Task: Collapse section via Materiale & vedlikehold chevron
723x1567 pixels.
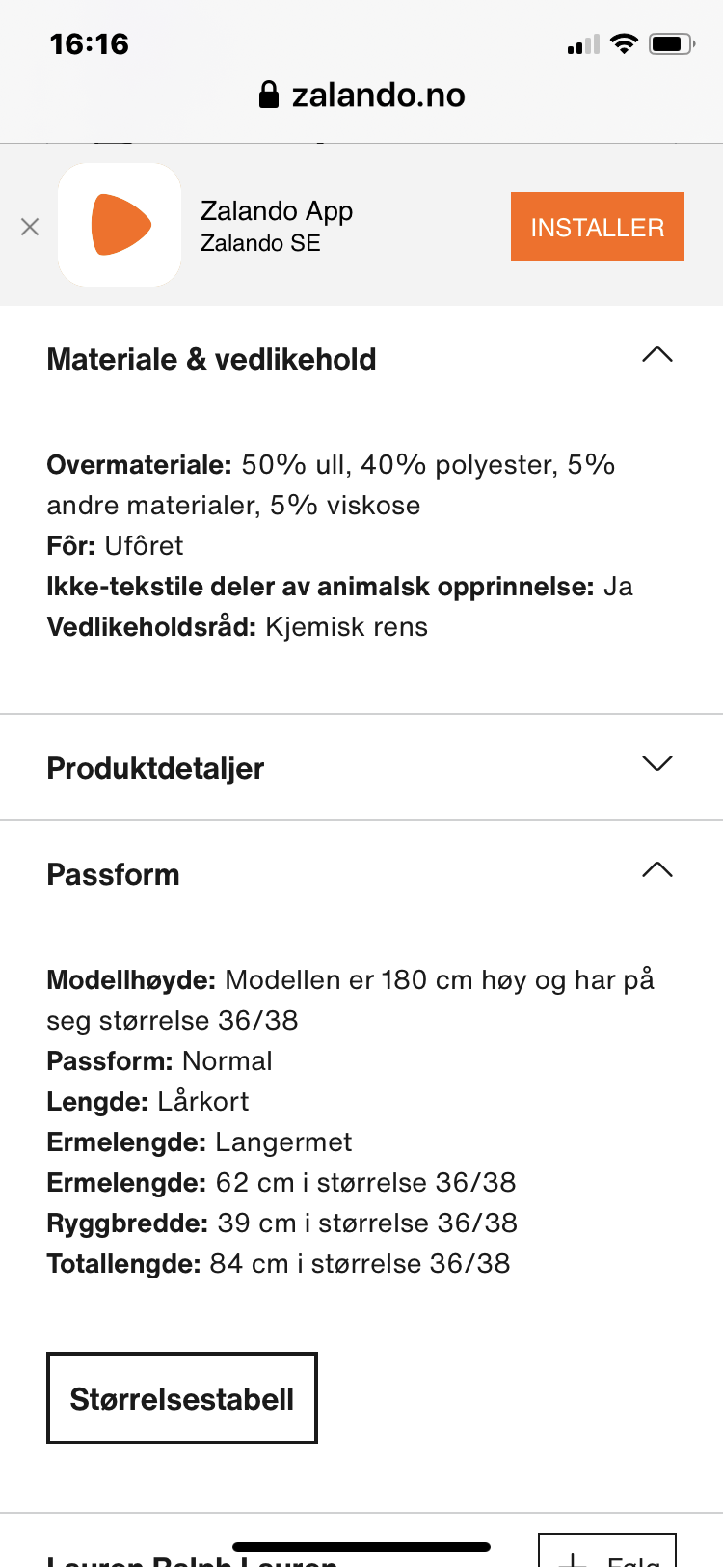Action: point(656,355)
